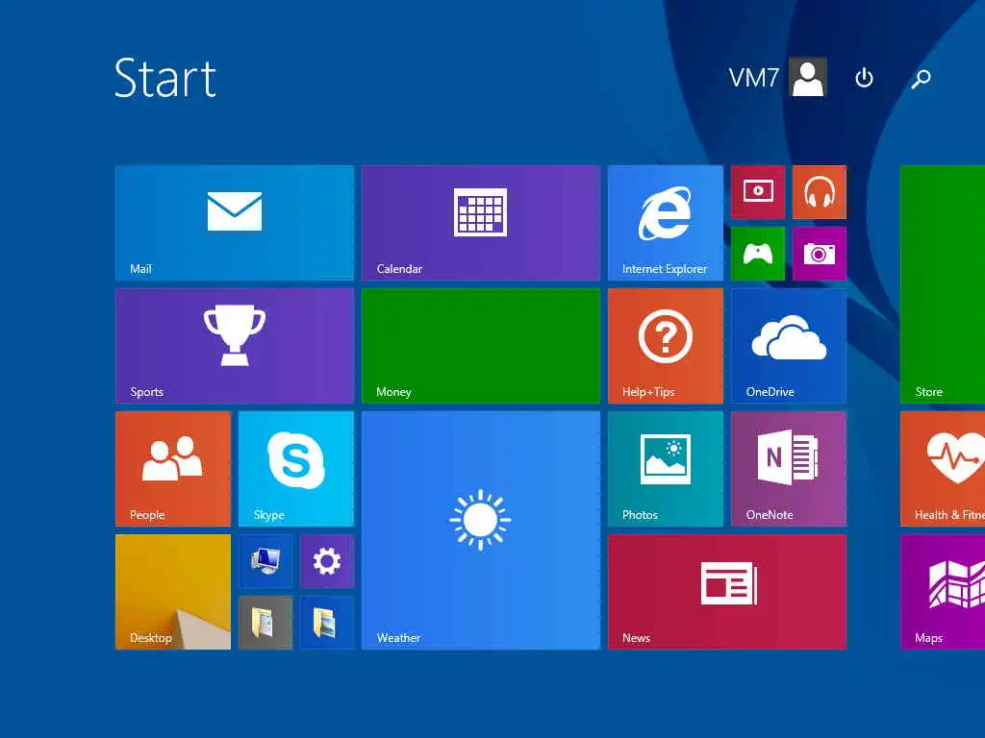
Task: Open the Pictures folder small tile
Action: click(327, 623)
